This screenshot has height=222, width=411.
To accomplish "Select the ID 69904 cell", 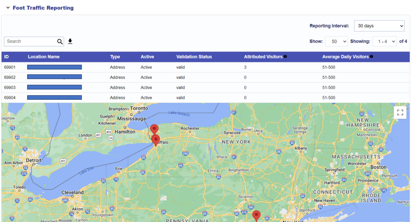I will click(x=10, y=98).
